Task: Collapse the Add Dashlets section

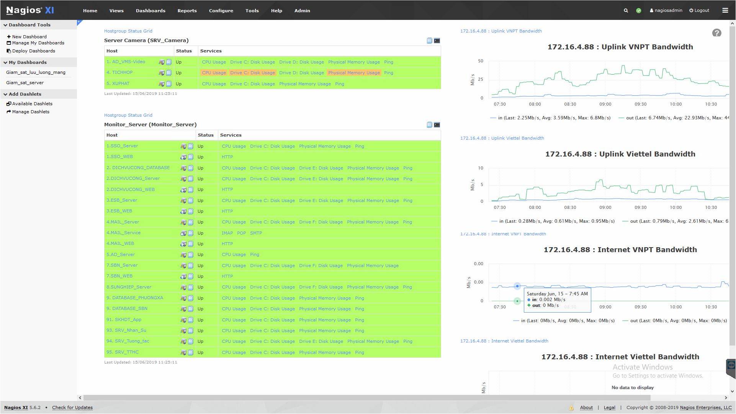Action: (5, 94)
